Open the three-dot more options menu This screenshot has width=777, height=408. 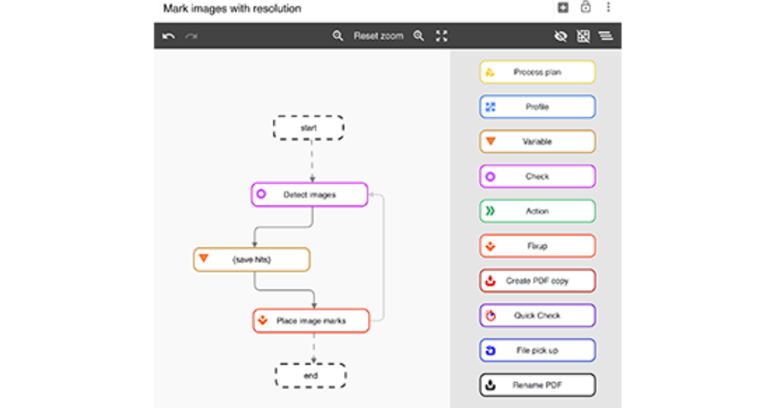[x=608, y=8]
